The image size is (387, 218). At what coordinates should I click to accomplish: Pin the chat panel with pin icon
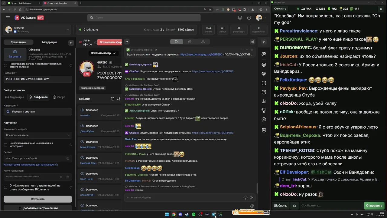click(x=253, y=42)
